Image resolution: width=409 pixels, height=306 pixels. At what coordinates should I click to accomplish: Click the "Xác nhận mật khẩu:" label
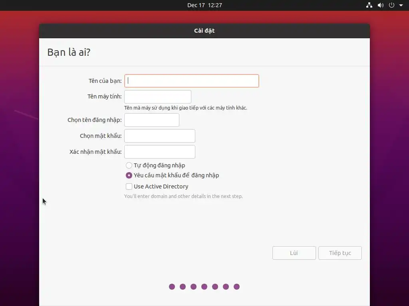pos(95,152)
